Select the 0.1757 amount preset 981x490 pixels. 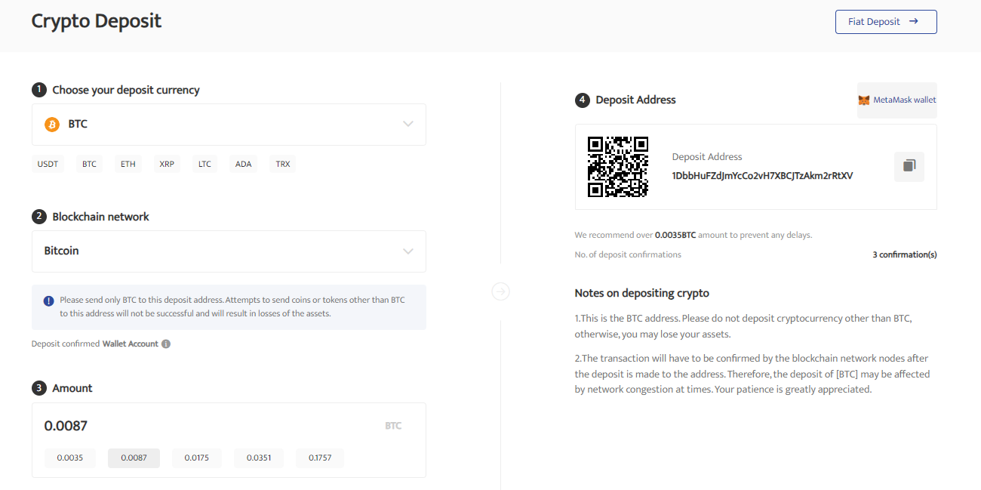[320, 458]
